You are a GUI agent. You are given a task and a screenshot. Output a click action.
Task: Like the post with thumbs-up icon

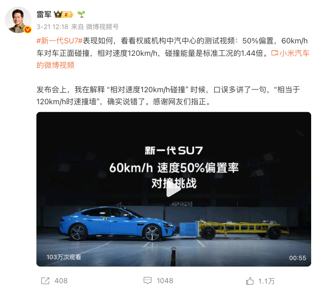click(250, 281)
